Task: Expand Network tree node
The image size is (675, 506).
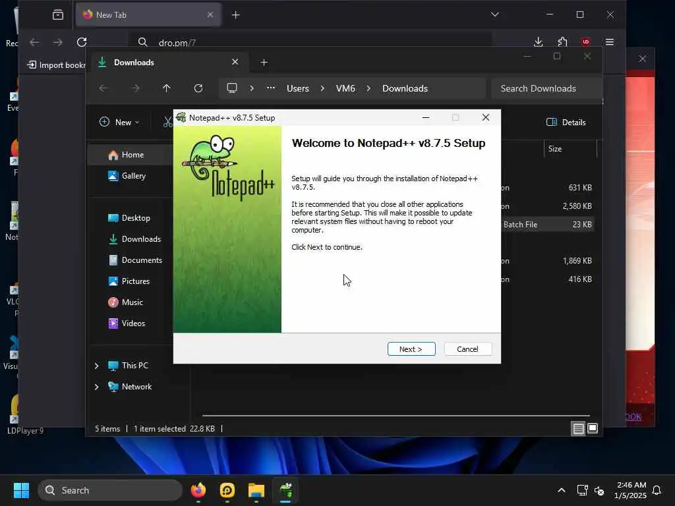Action: point(96,387)
